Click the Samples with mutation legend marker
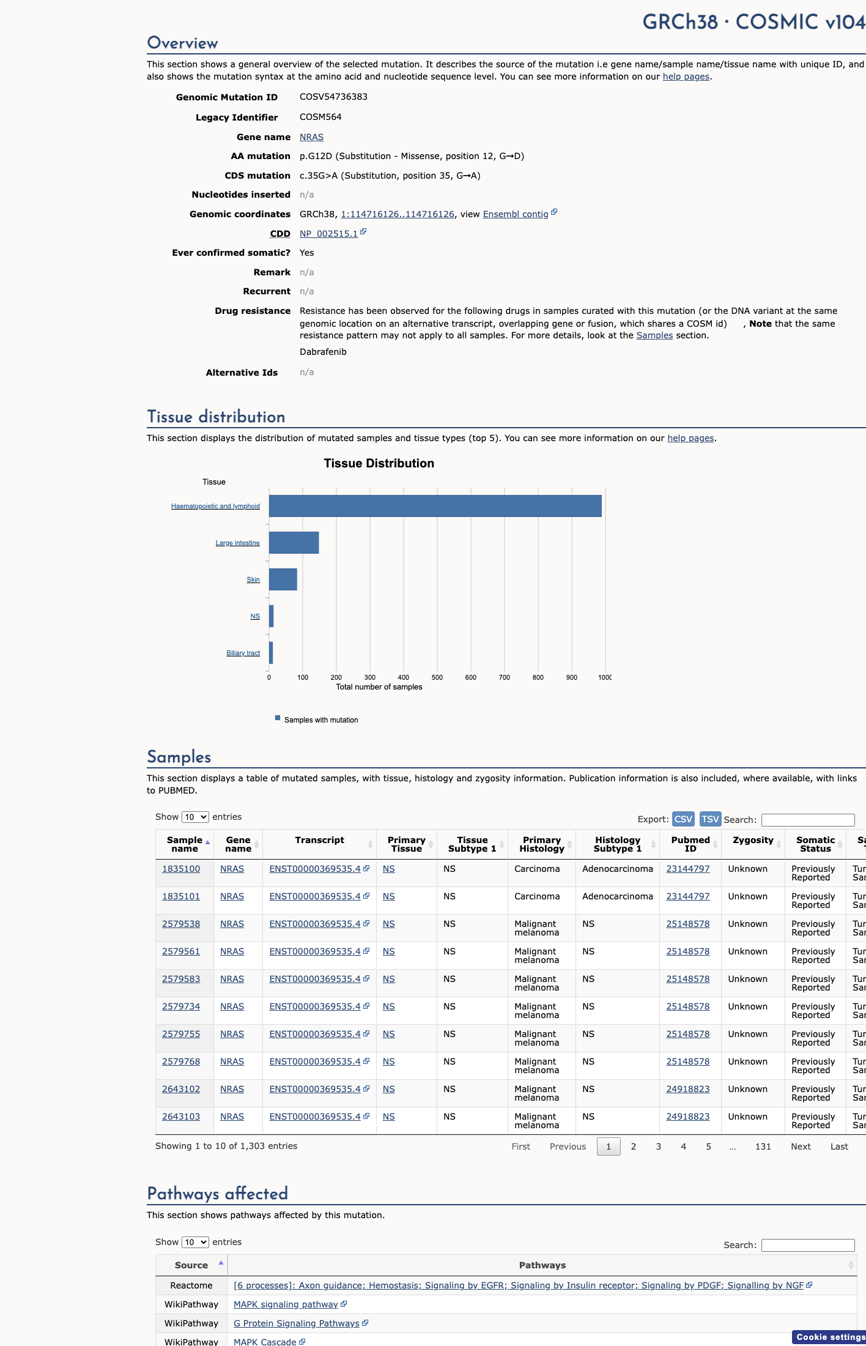This screenshot has height=1346, width=866. point(278,718)
